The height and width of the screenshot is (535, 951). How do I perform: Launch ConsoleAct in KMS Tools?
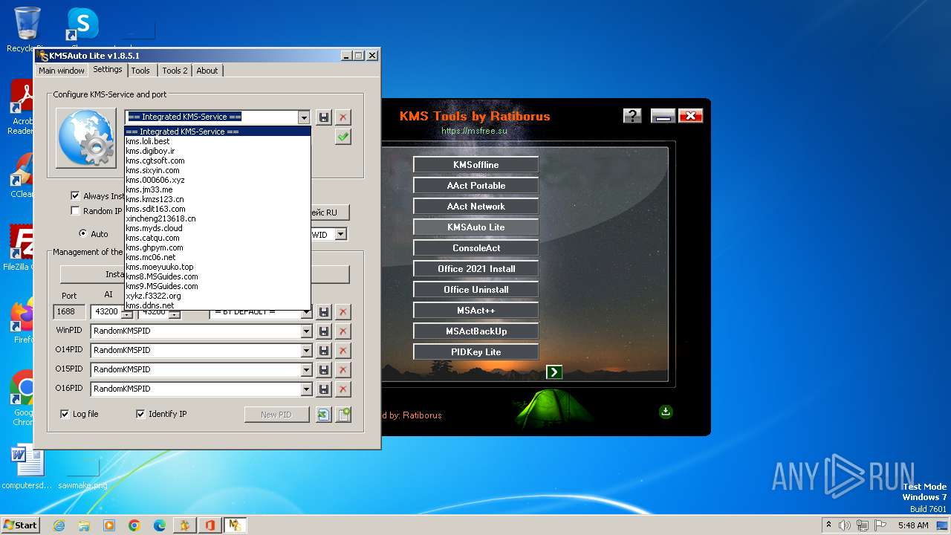click(x=476, y=248)
